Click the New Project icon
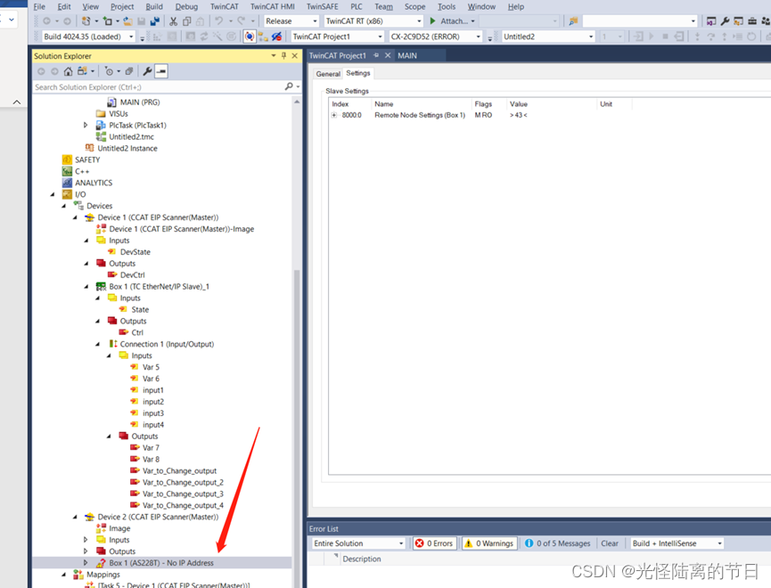The image size is (771, 588). 86,21
